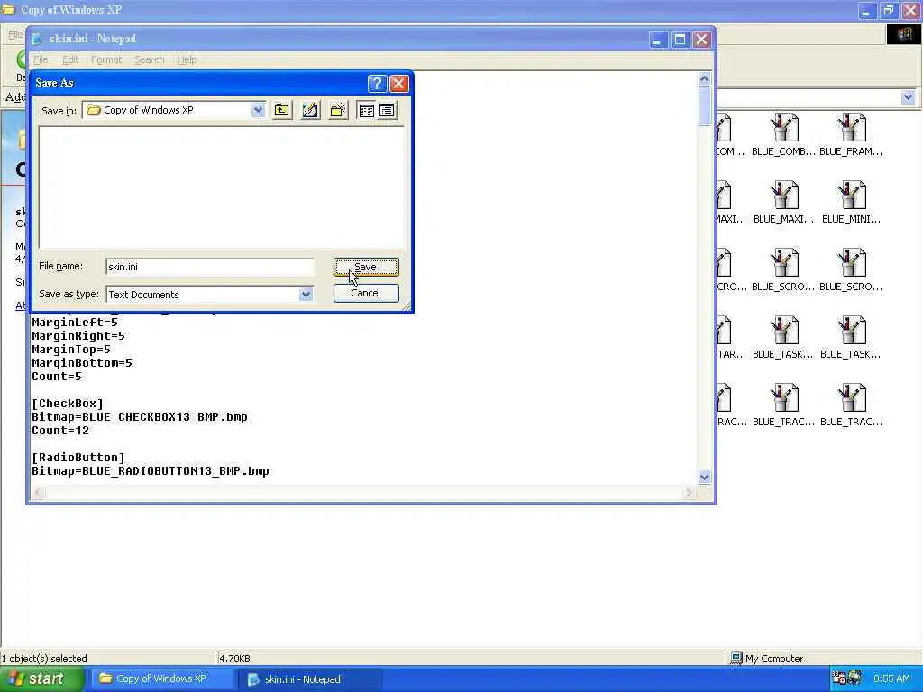Click the taskbar clock 8:55 AM
Viewport: 923px width, 692px height.
click(891, 679)
